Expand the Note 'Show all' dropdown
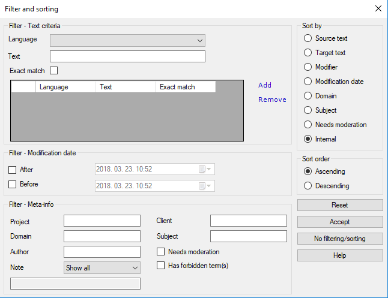The width and height of the screenshot is (388, 298). tap(102, 268)
